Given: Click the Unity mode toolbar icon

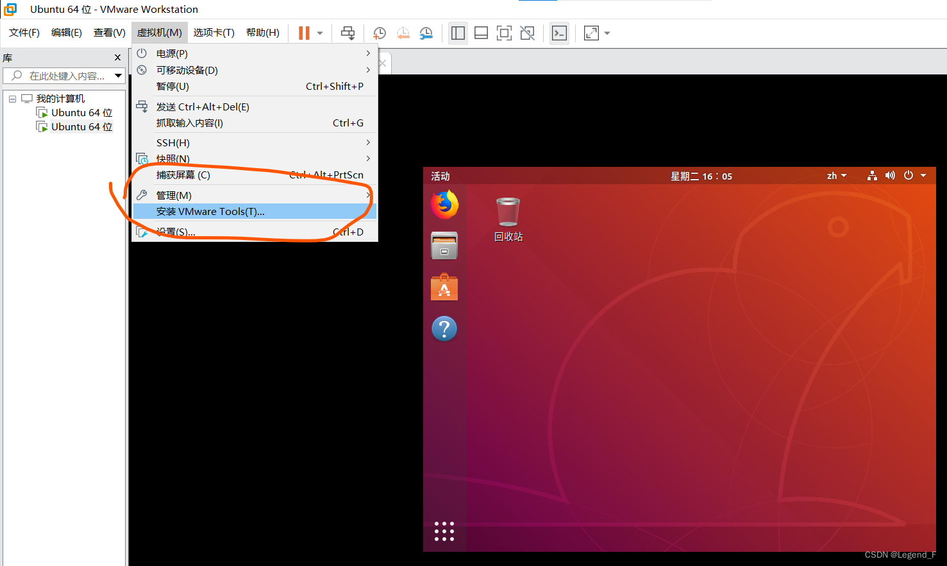Looking at the screenshot, I should (527, 33).
